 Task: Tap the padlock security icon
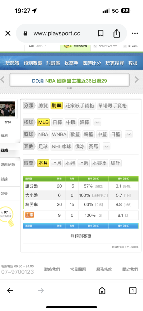point(25,33)
